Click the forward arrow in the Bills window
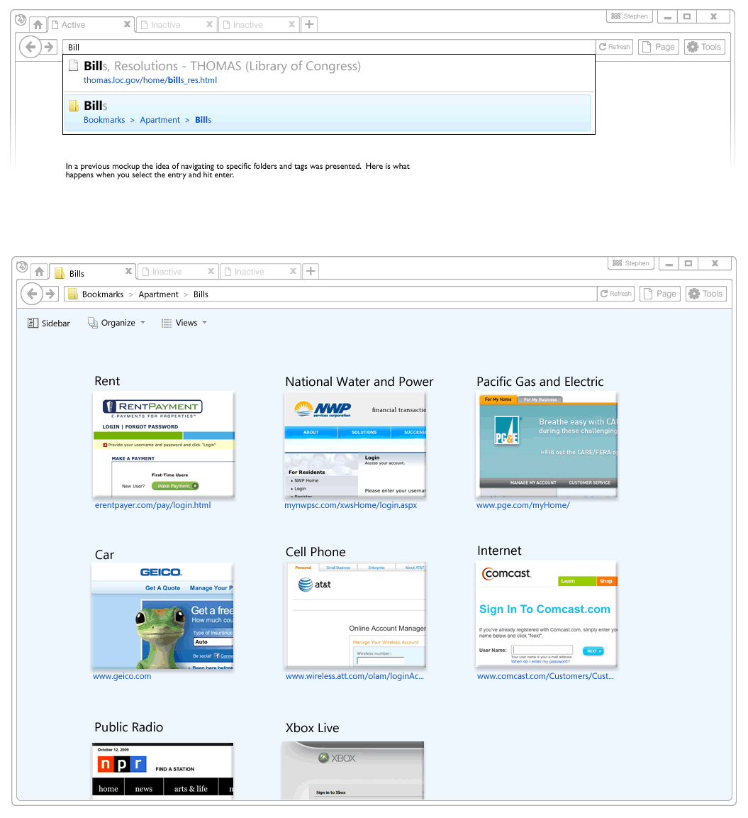Screen dimensions: 748x818 click(50, 294)
